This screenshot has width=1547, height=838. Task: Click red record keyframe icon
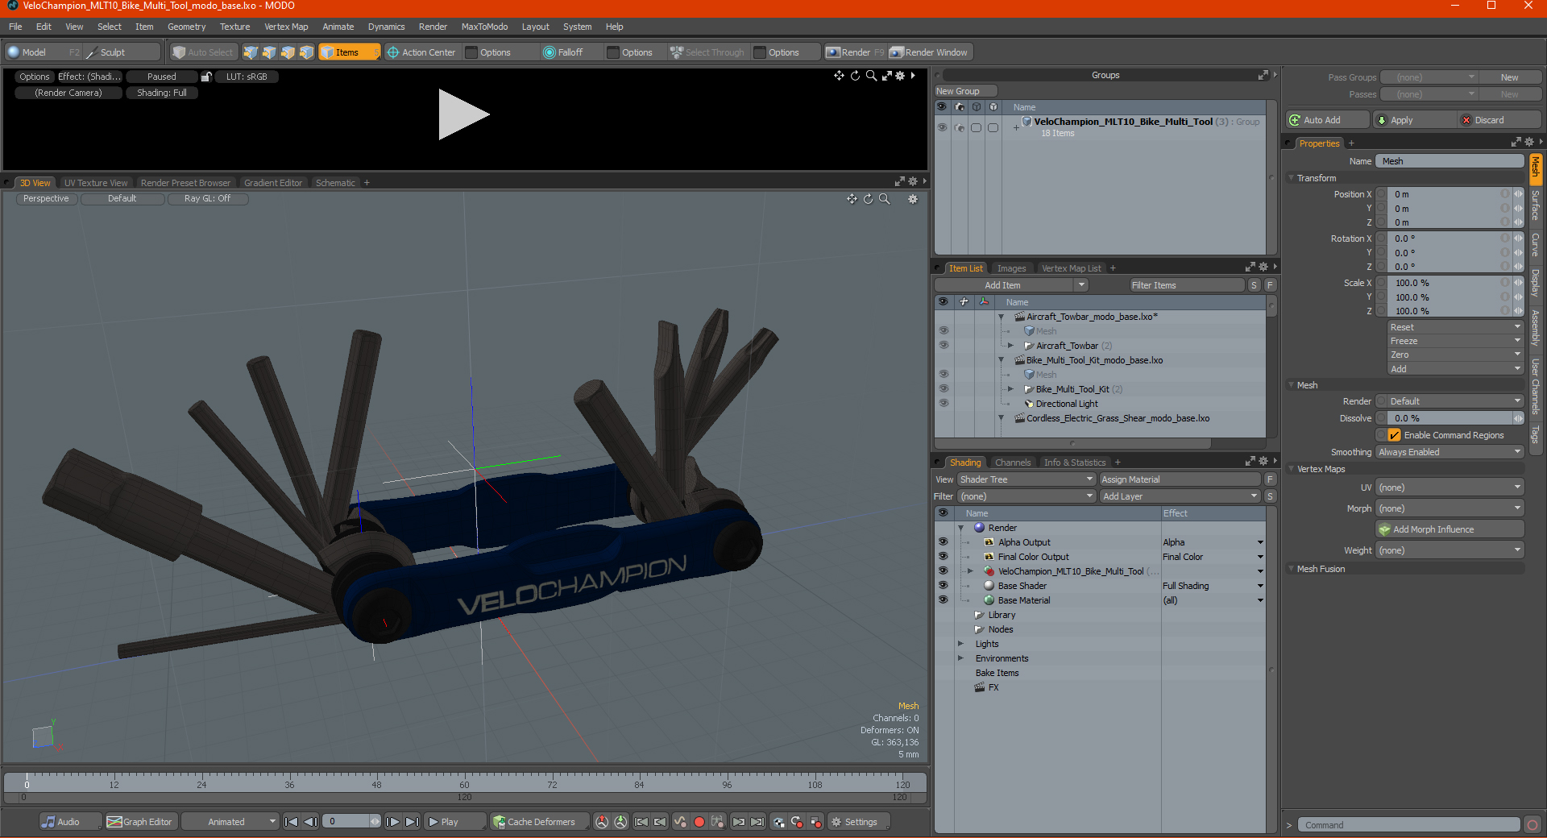click(x=699, y=822)
